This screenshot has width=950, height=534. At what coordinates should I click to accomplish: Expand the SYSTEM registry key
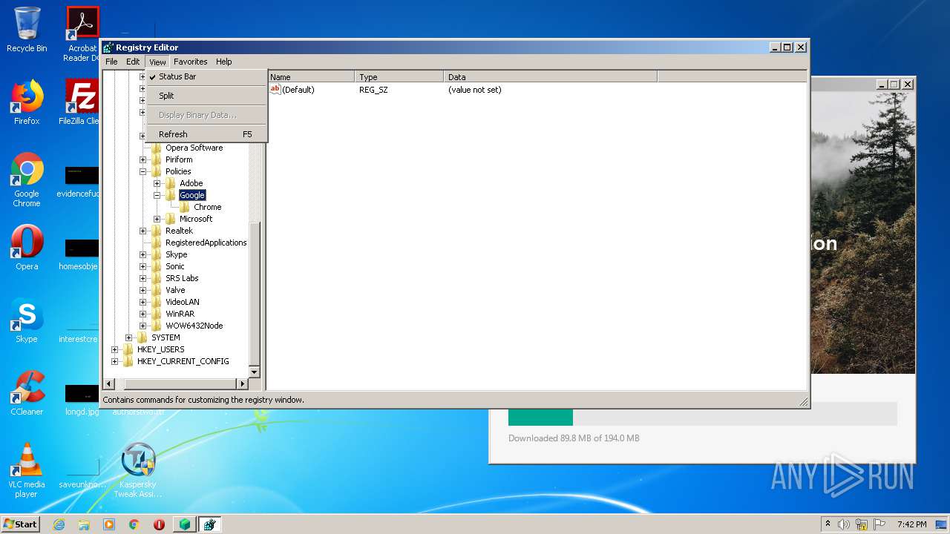tap(129, 337)
